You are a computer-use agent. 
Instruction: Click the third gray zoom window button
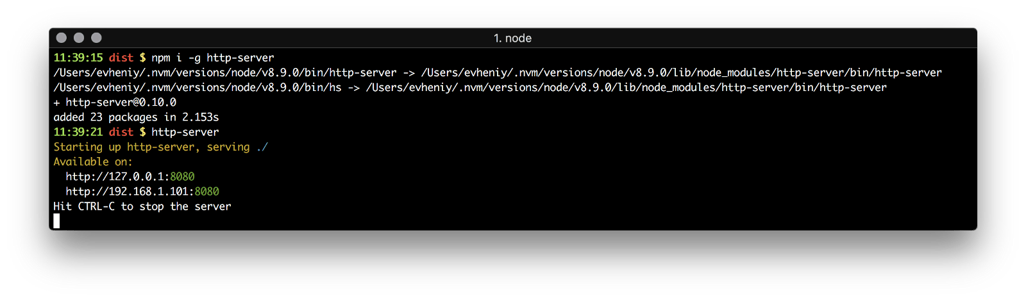[x=96, y=38]
